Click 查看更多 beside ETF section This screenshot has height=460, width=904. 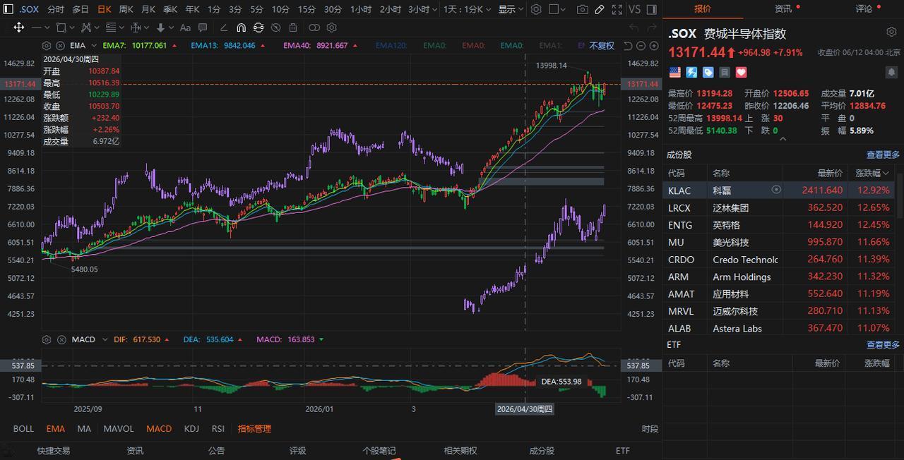point(883,344)
